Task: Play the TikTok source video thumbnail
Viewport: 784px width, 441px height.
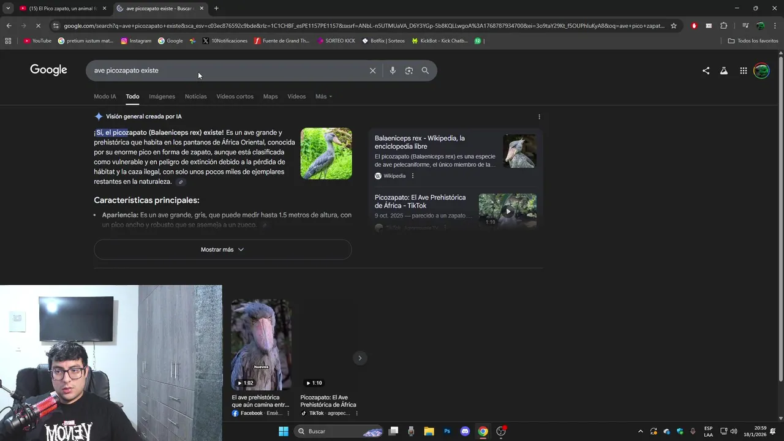Action: (x=507, y=211)
